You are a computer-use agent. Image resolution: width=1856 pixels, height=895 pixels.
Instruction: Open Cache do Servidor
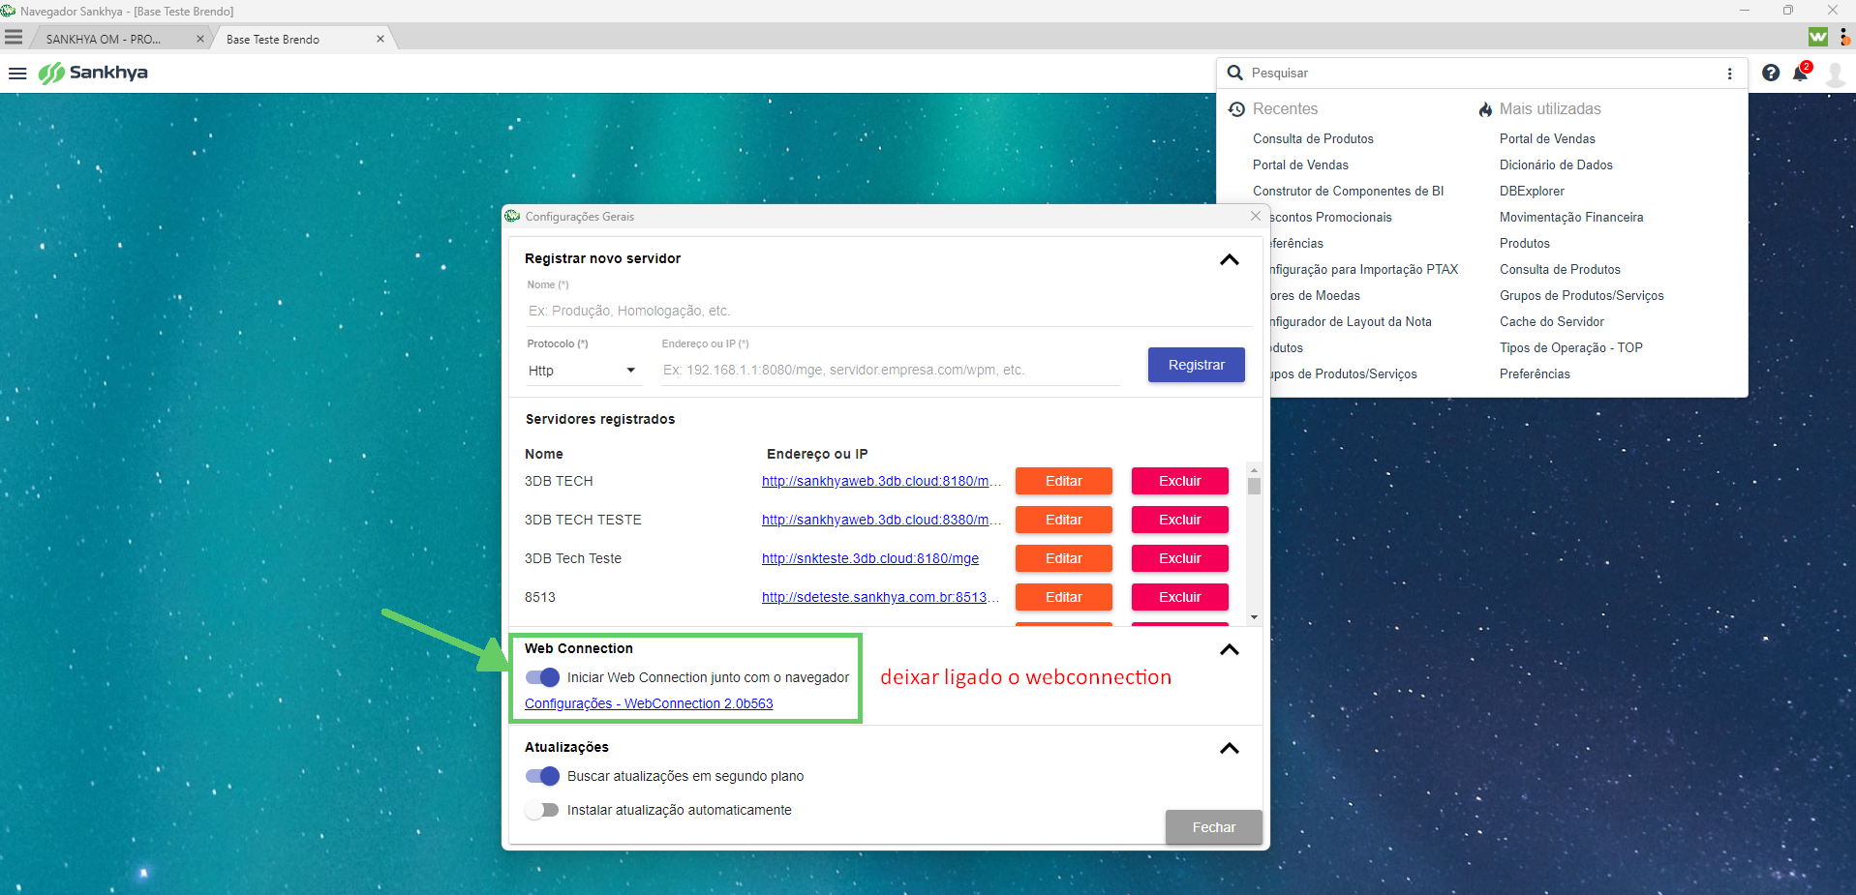pos(1552,321)
